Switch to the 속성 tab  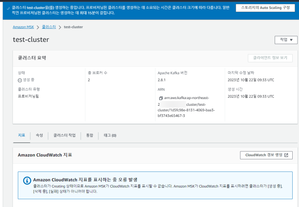pos(39,135)
